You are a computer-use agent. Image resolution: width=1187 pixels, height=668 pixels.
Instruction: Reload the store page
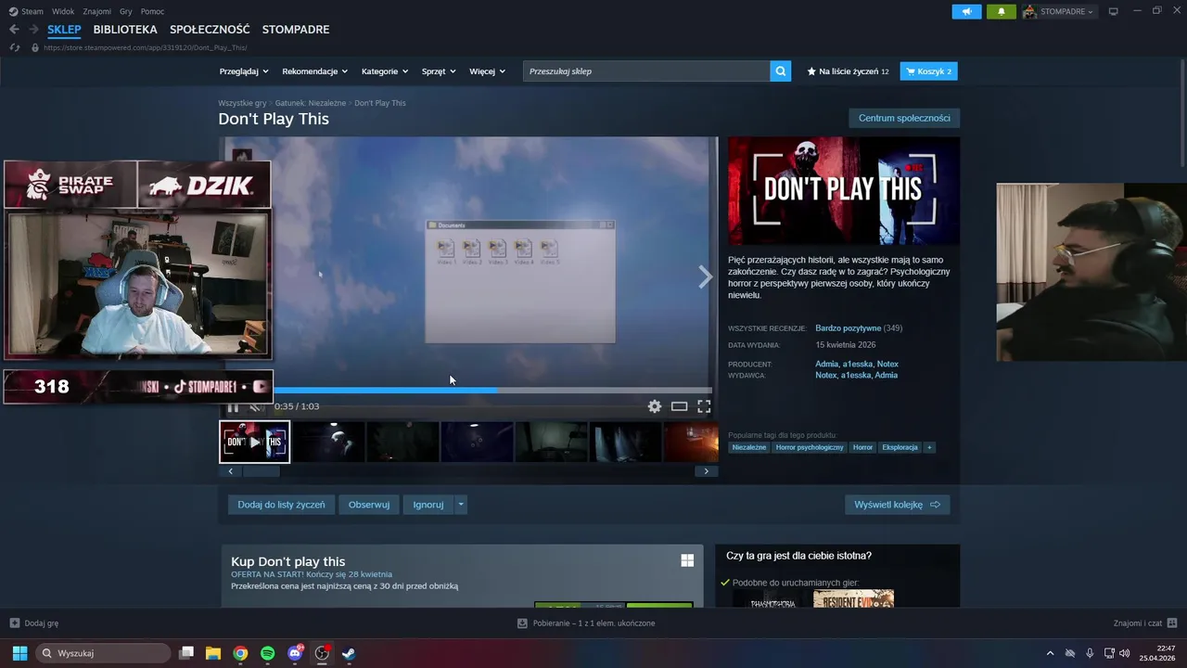(15, 47)
